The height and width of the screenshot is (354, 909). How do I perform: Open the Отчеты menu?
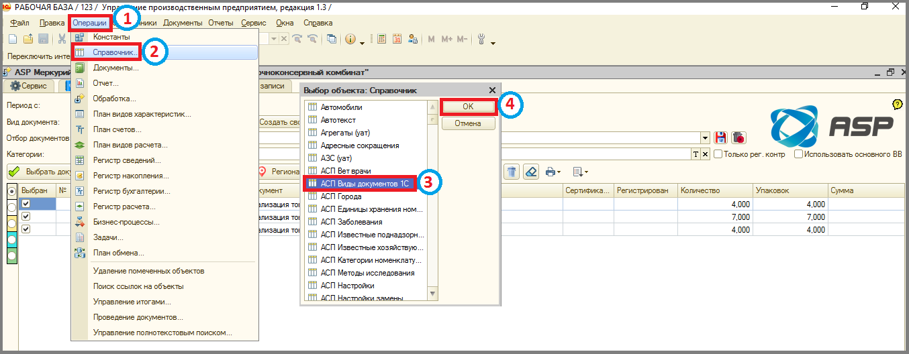pyautogui.click(x=221, y=23)
